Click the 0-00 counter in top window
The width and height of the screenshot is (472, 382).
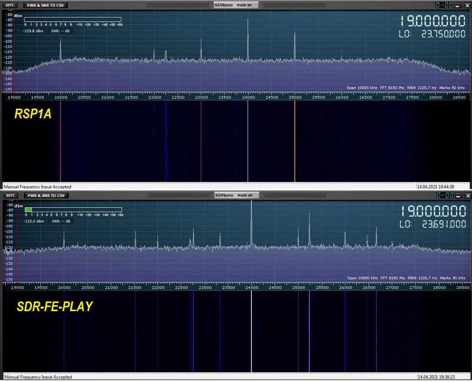pos(444,5)
